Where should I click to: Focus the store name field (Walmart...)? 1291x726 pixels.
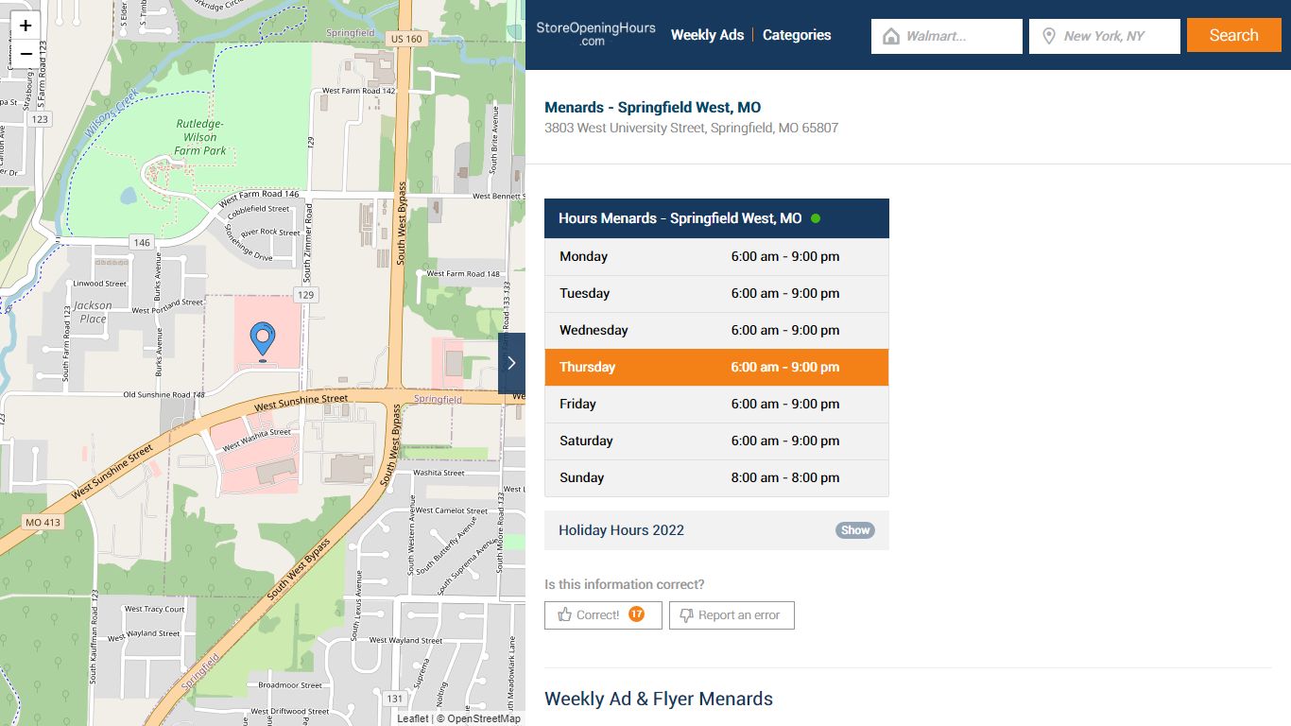947,36
